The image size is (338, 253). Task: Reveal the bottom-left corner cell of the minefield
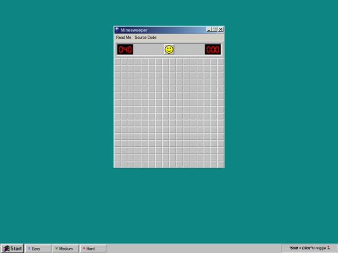tap(118, 164)
